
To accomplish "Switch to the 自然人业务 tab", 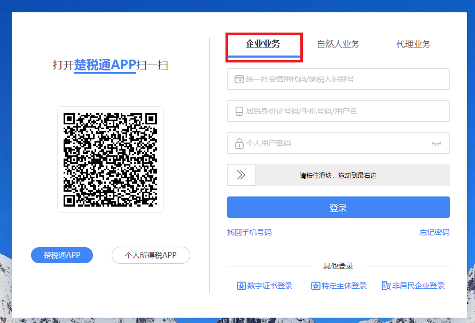I will click(x=338, y=44).
